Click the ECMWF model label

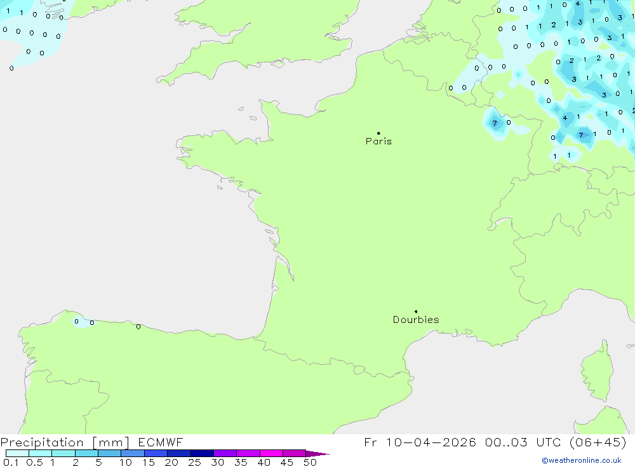[161, 442]
